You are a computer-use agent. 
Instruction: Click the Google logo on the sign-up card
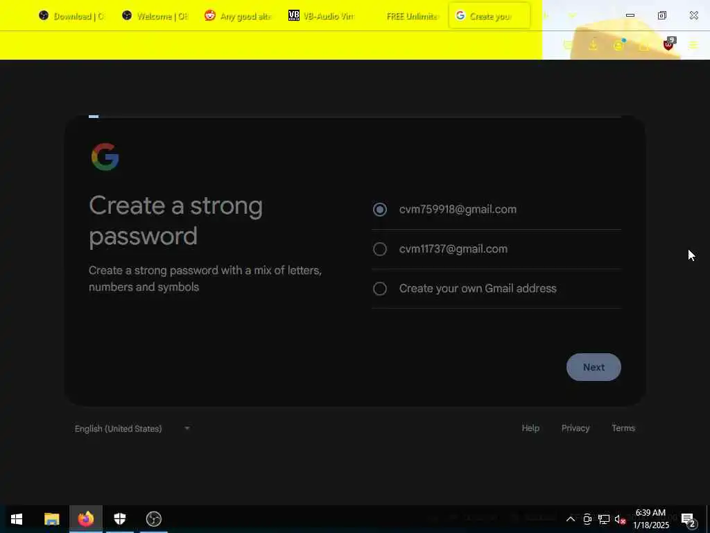coord(105,157)
